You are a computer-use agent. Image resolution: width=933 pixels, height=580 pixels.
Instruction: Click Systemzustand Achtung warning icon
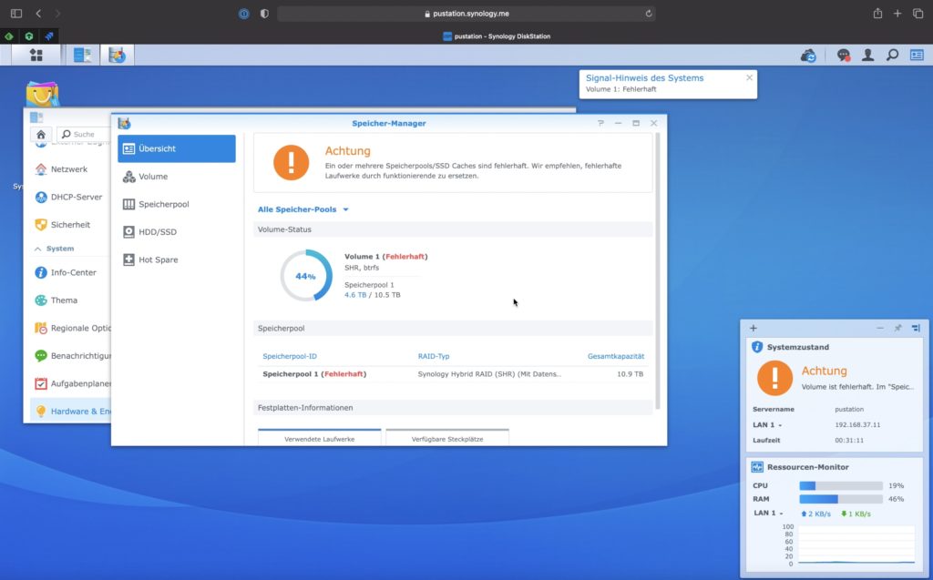coord(774,378)
